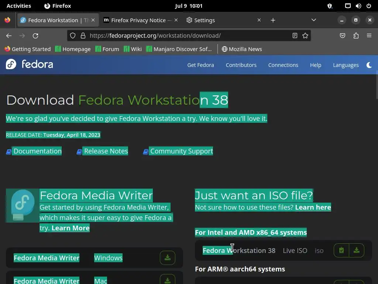
Task: Open the Forum bookmark
Action: coord(107,49)
